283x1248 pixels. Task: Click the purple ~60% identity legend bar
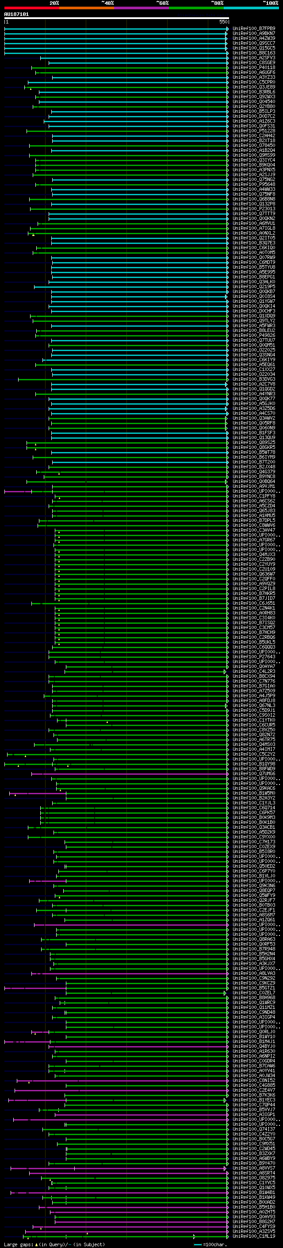[142, 8]
